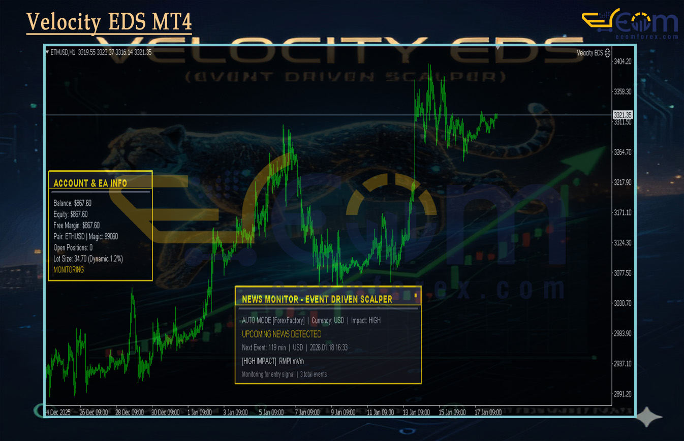The image size is (684, 441).
Task: Click the 3404.20 price axis label
Action: click(x=623, y=61)
